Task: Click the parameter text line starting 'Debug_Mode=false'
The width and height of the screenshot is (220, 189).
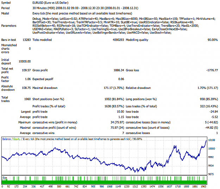Action: pos(124,19)
